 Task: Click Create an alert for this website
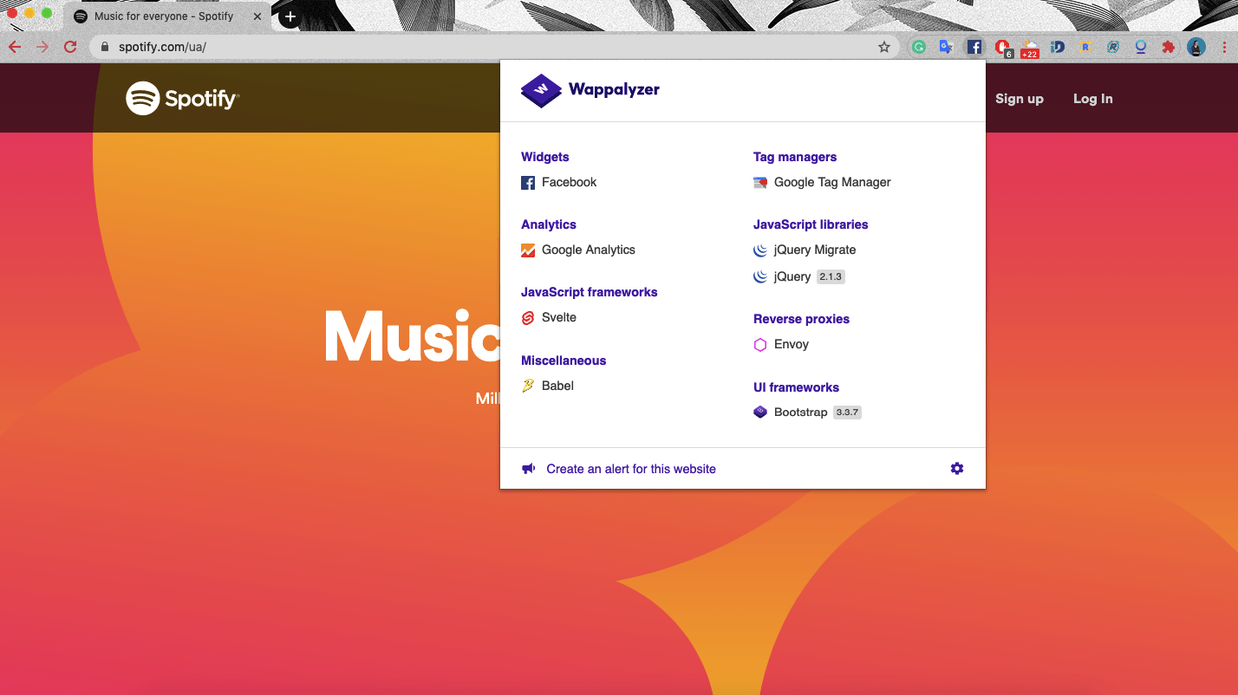tap(631, 469)
